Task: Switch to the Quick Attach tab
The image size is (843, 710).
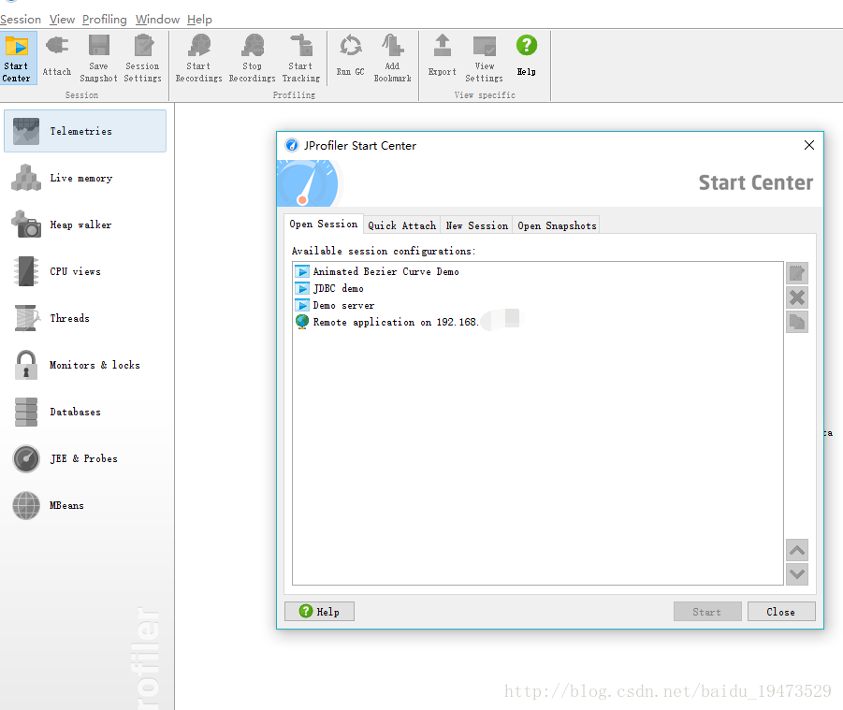Action: [x=401, y=225]
